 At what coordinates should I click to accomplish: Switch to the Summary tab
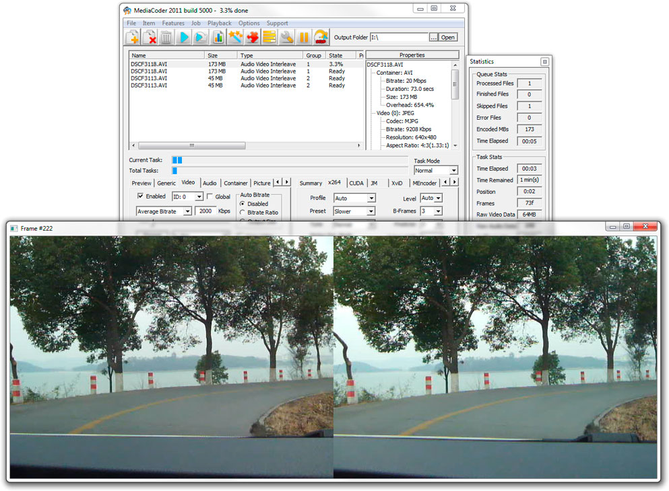pyautogui.click(x=311, y=183)
